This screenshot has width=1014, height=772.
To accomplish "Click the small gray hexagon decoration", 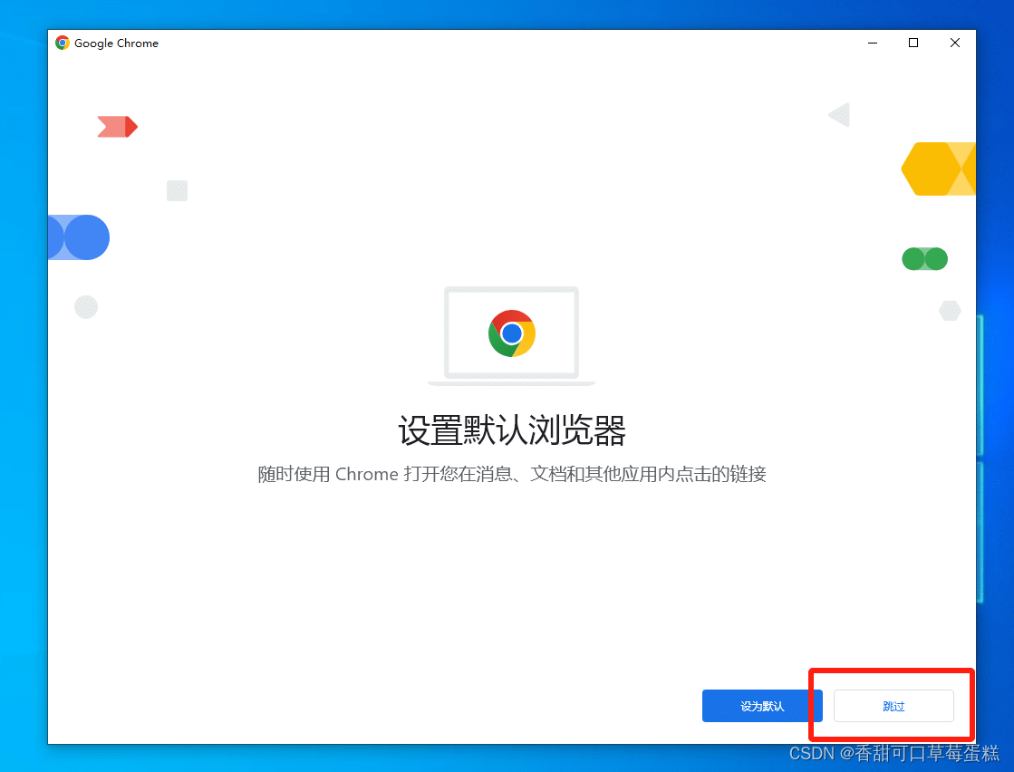I will point(950,311).
